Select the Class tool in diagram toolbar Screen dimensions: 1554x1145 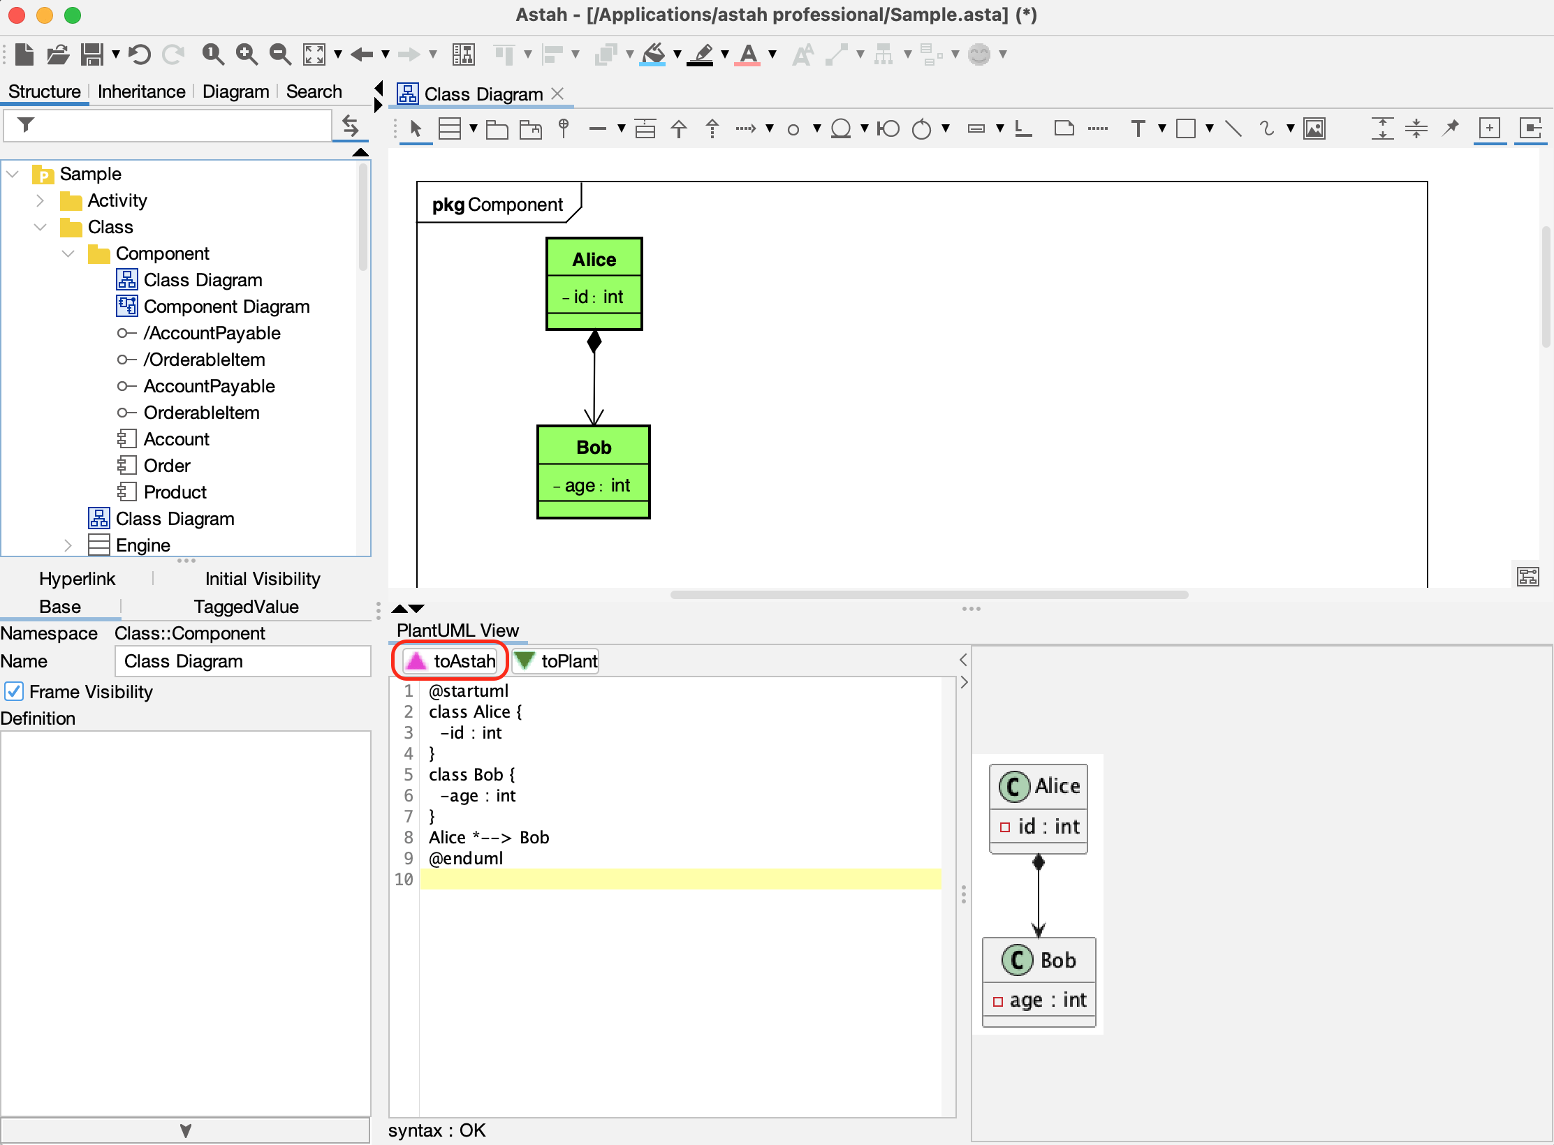coord(450,128)
